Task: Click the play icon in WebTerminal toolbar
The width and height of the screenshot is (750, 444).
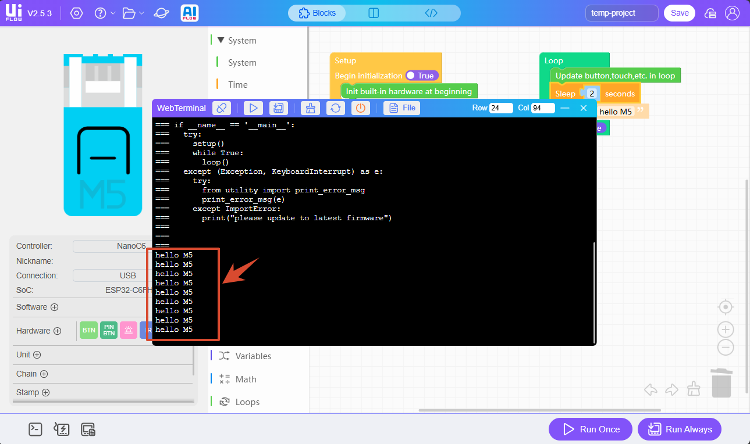Action: pyautogui.click(x=253, y=108)
